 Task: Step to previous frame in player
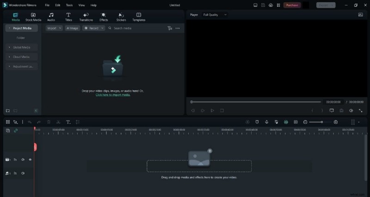[x=193, y=110]
